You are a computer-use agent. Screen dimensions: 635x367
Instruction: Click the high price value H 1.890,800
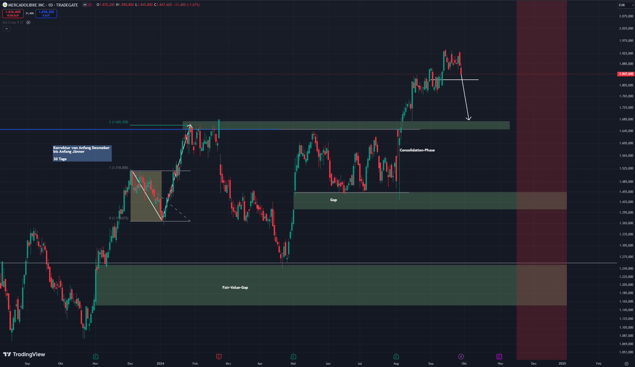(x=125, y=5)
